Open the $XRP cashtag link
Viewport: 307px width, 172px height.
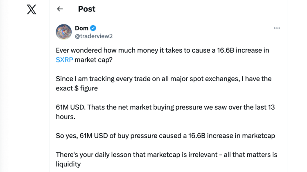pos(65,59)
